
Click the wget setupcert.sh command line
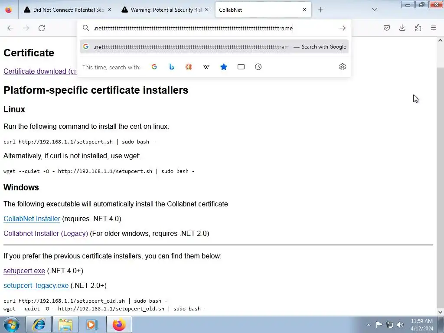point(99,171)
